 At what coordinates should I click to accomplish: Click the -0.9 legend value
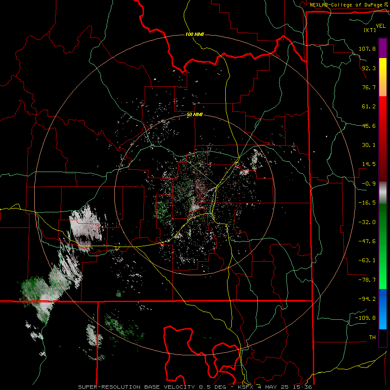369,184
